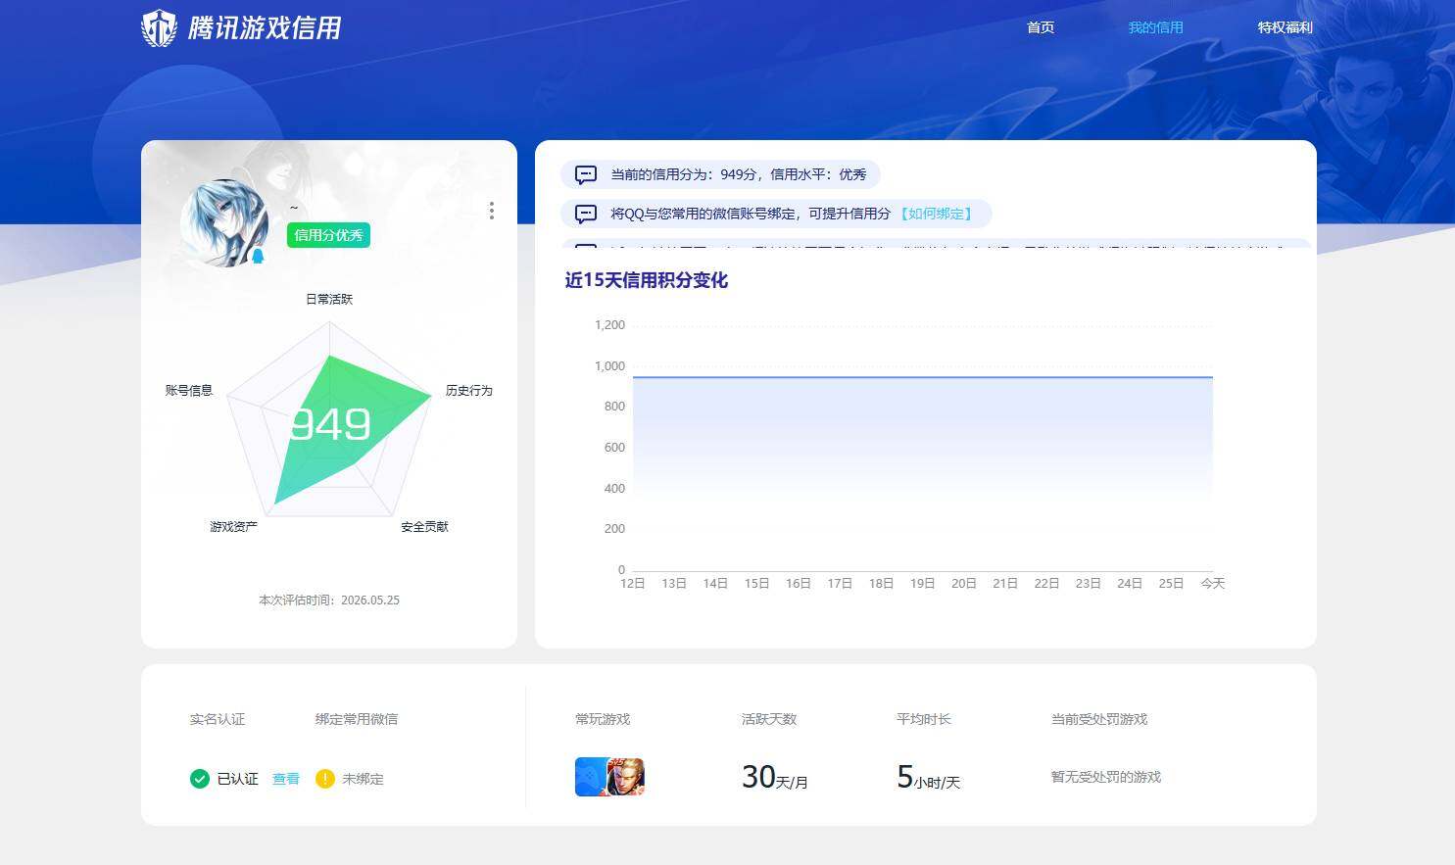Click the 15日 x-axis date label
This screenshot has height=865, width=1455.
pyautogui.click(x=756, y=583)
